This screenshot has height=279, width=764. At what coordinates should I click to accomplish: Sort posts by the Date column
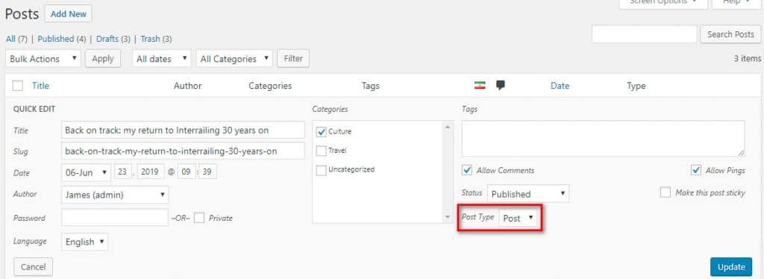point(560,86)
